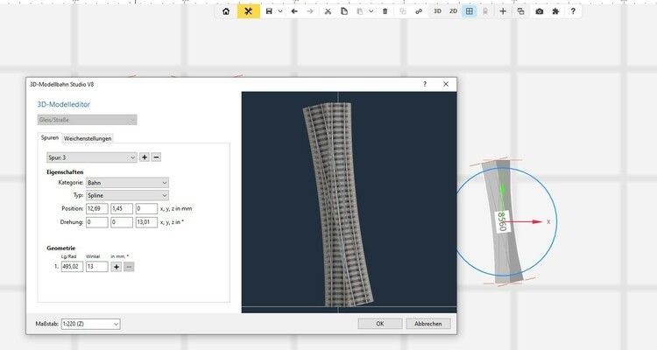Switch to the Weichenstellungen tab
Screen dimensions: 657x350
click(x=88, y=138)
